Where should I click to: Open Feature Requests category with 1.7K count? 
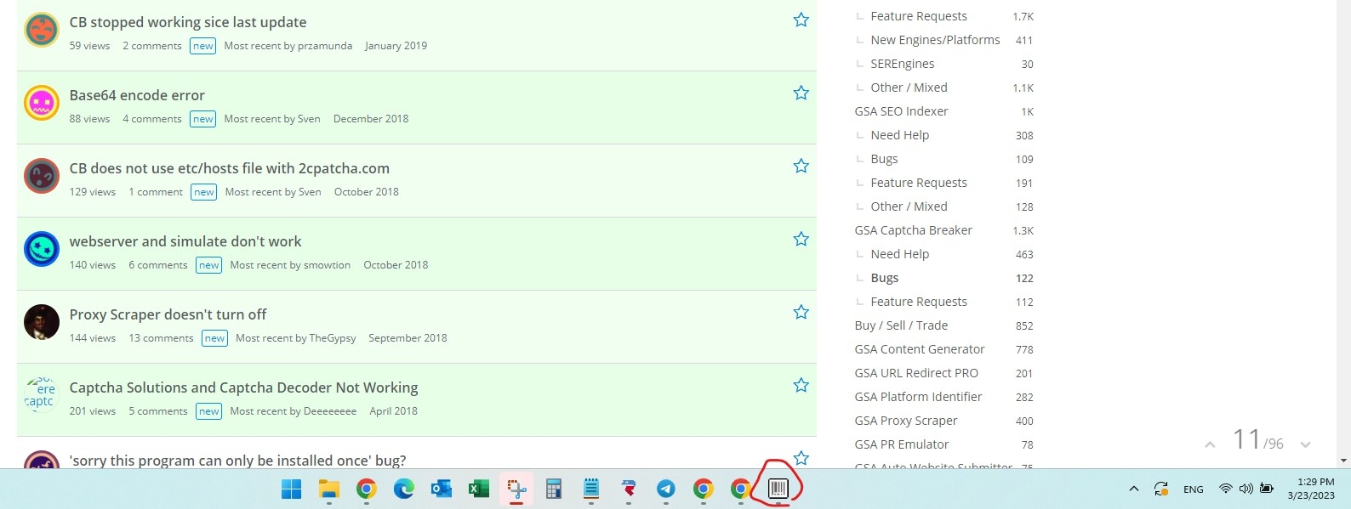[x=919, y=16]
